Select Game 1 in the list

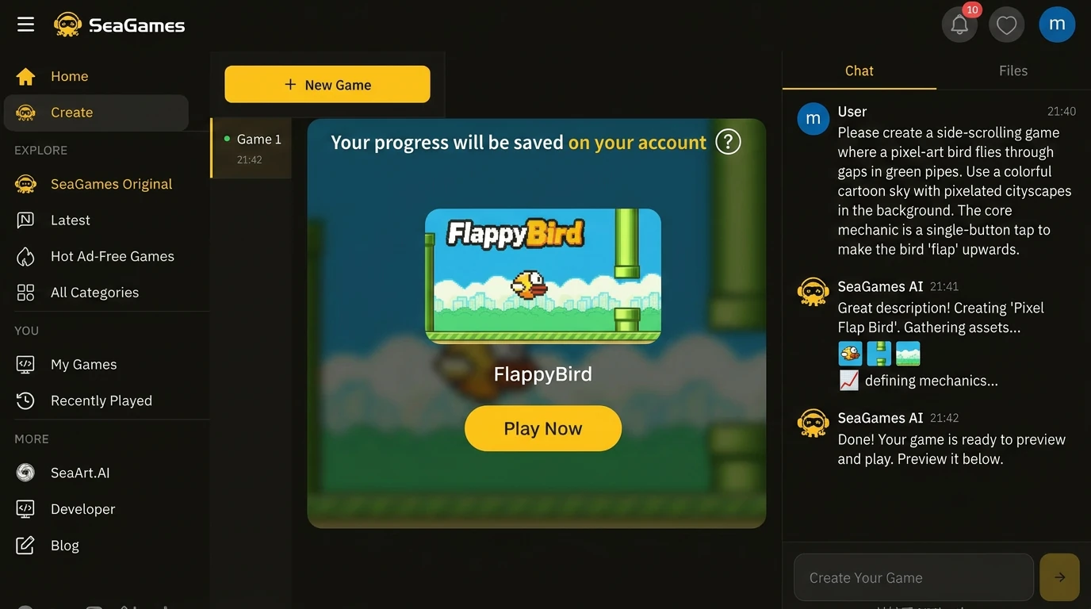click(251, 148)
